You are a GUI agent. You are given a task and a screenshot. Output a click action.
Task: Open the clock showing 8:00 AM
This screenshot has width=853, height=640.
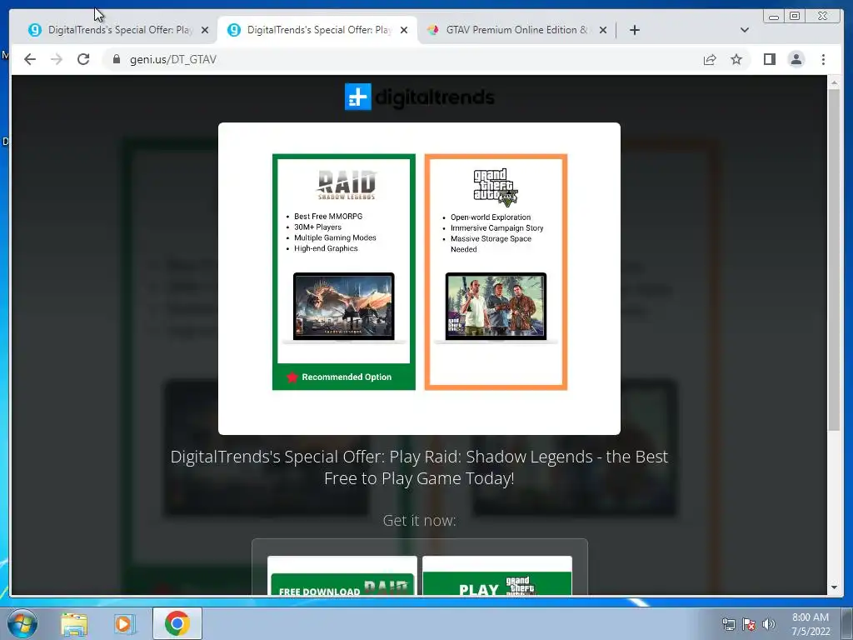(x=811, y=624)
